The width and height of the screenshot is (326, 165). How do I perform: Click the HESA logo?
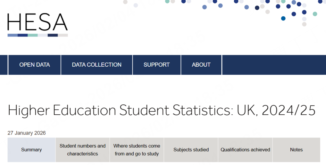point(37,23)
